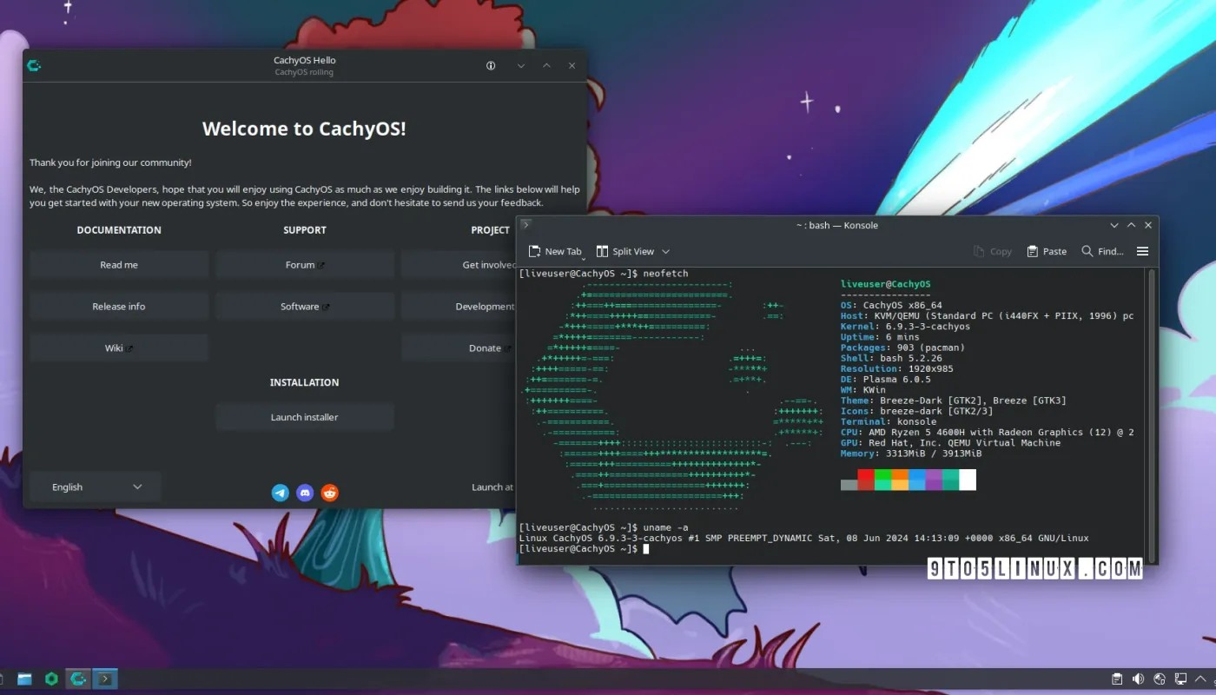Click the 'Welcome to CachyOS!' heading
The image size is (1216, 695).
click(304, 129)
